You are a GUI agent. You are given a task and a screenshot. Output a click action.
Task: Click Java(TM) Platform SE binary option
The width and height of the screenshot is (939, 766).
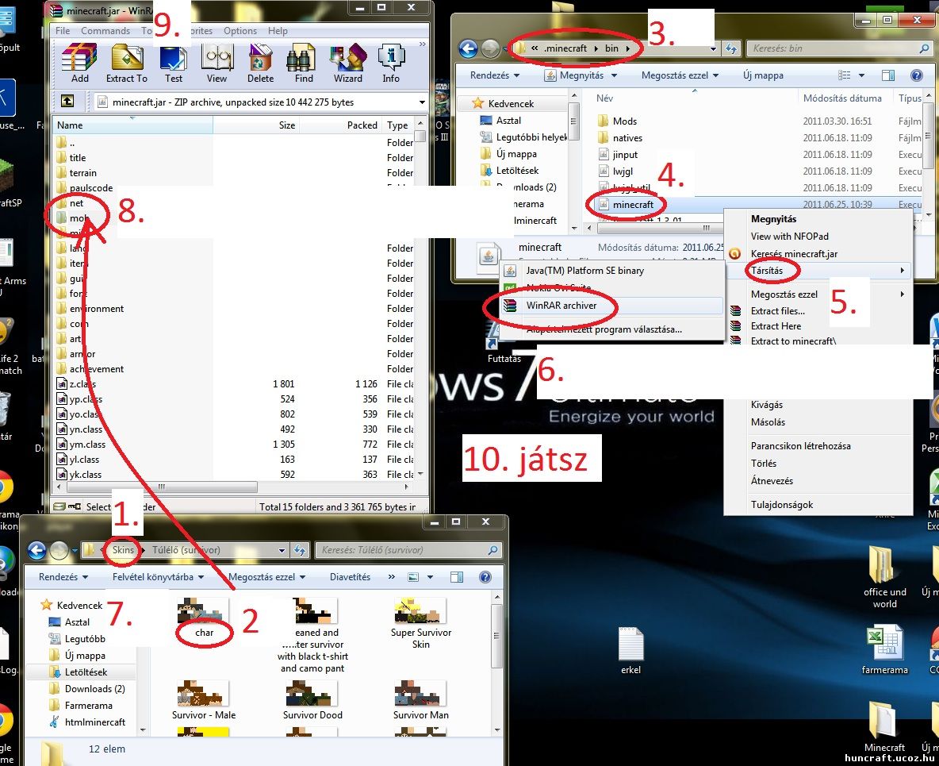(x=611, y=271)
